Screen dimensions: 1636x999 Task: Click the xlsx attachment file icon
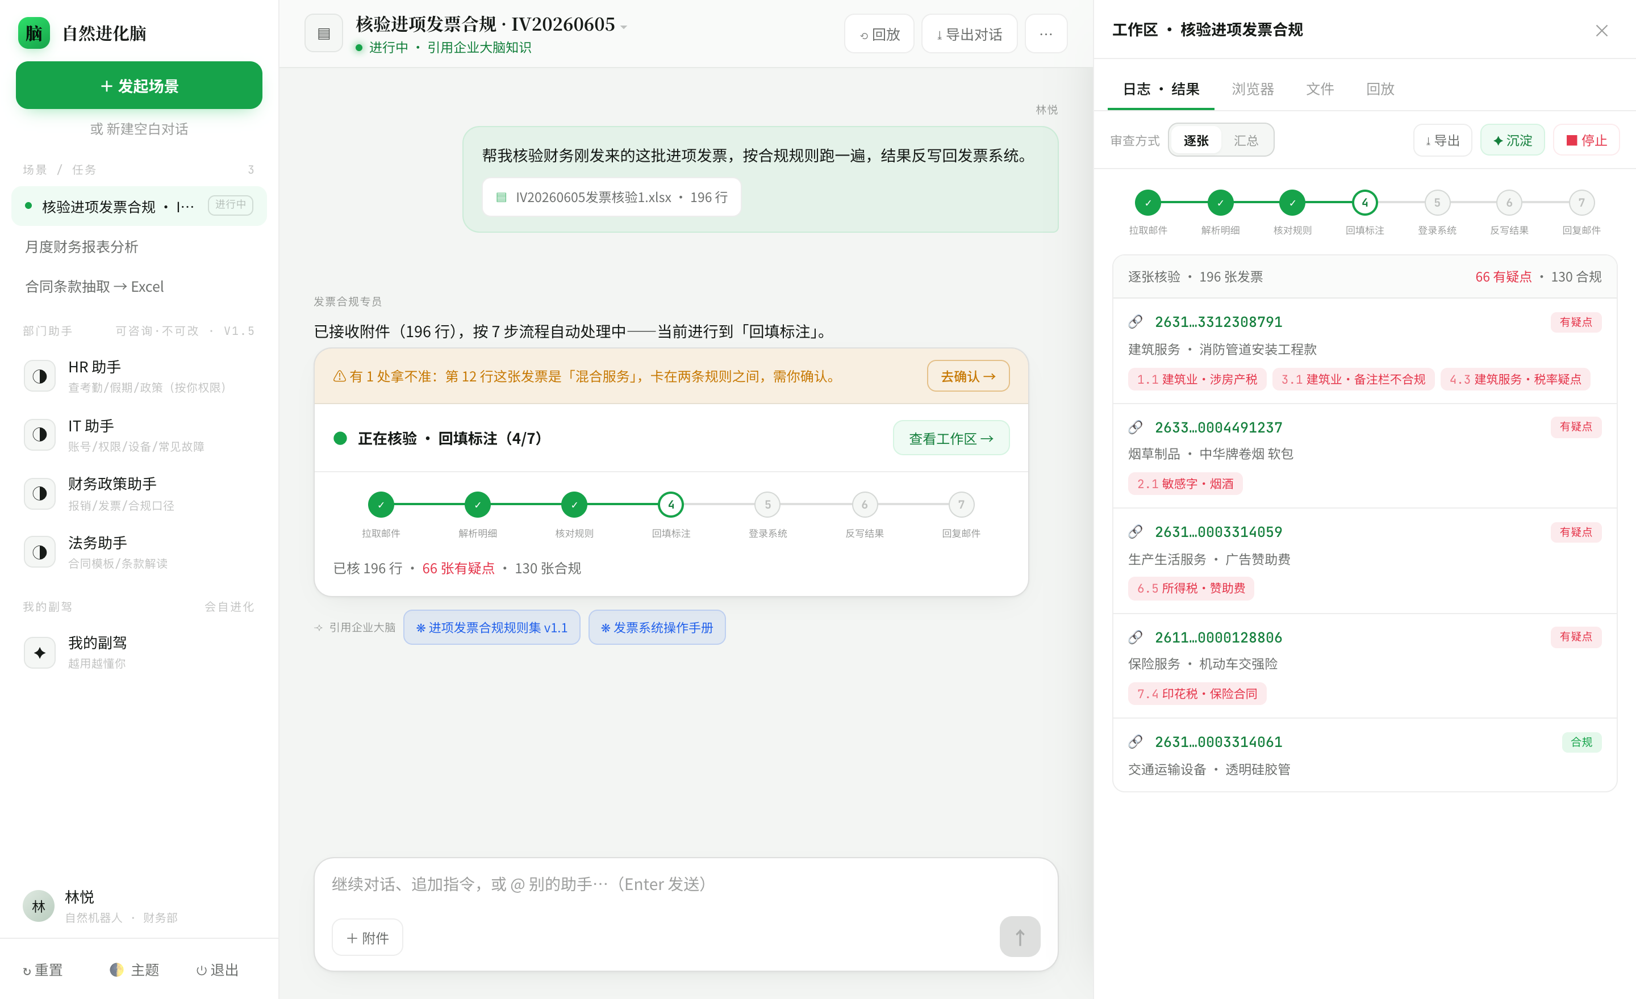coord(501,197)
